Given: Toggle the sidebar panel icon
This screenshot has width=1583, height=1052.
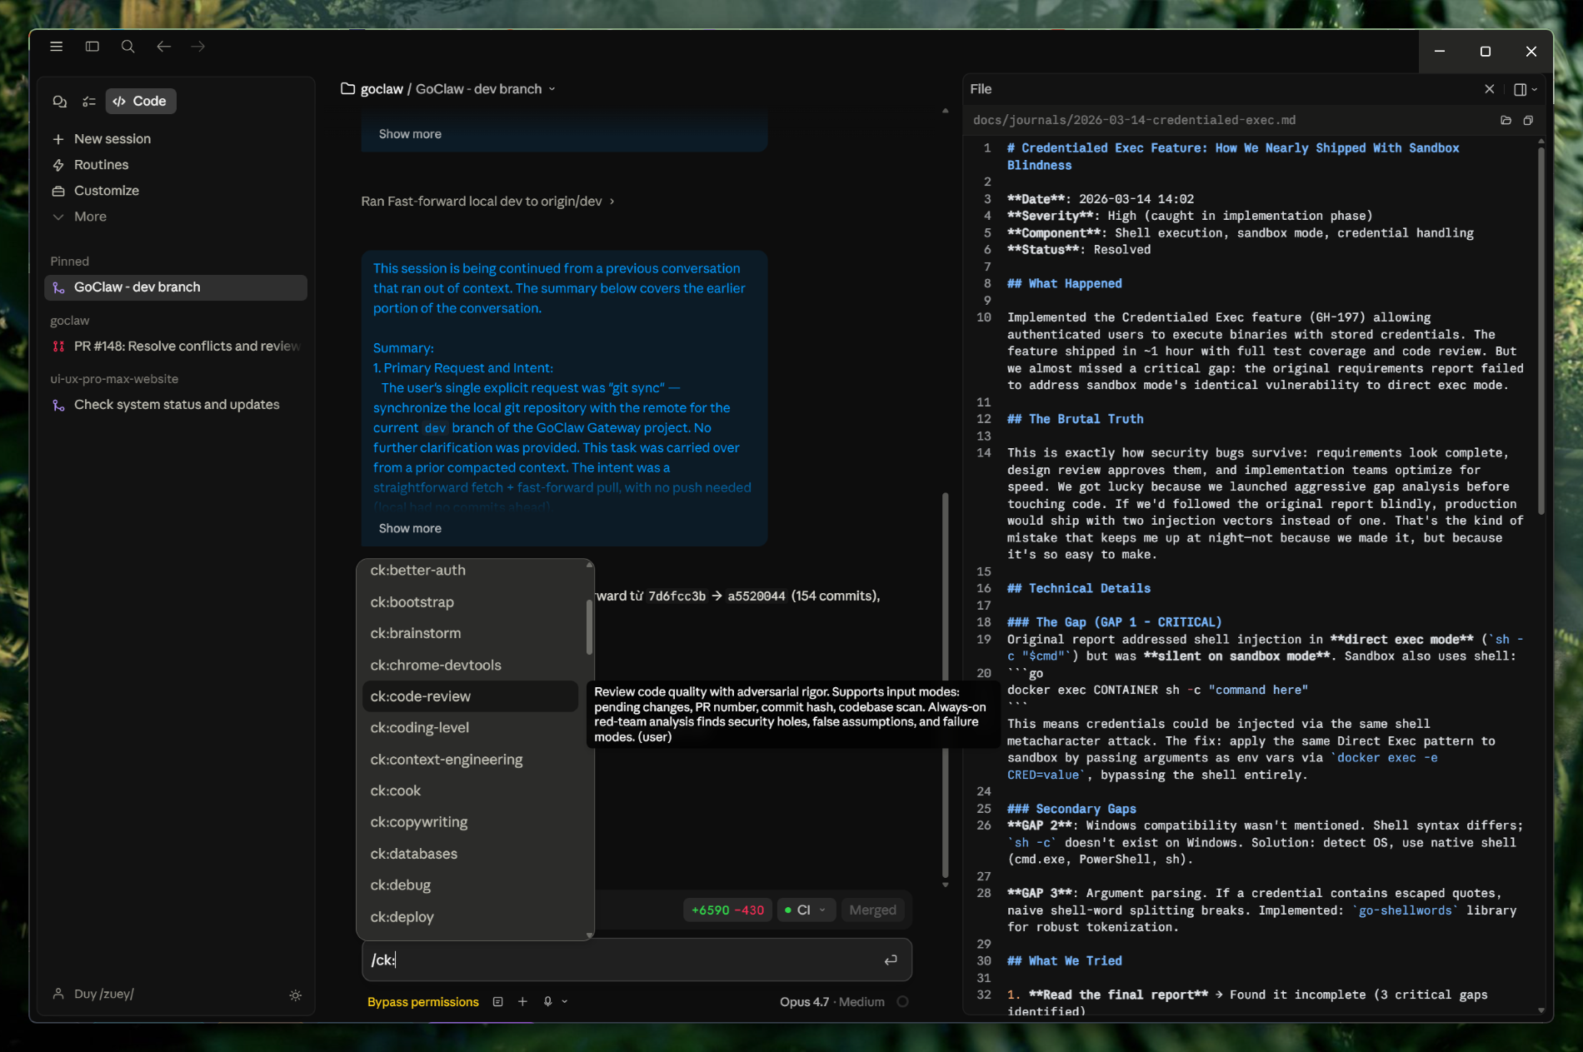Looking at the screenshot, I should coord(92,47).
